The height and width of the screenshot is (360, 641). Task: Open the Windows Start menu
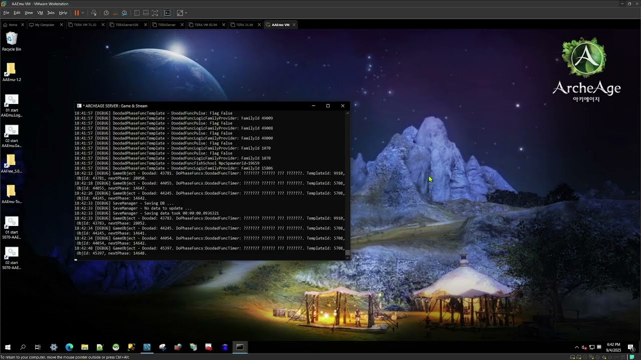pos(8,347)
